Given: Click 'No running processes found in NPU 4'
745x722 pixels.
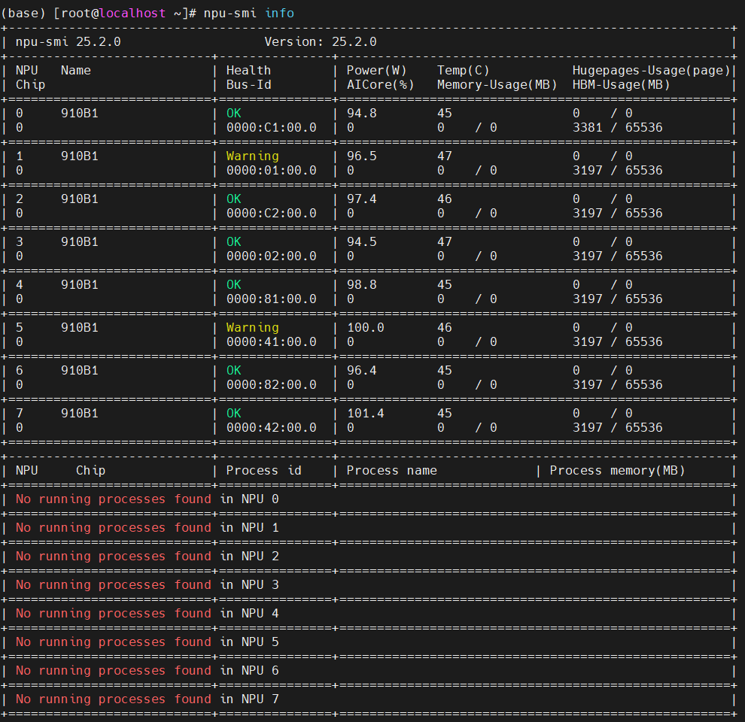Looking at the screenshot, I should coord(147,613).
